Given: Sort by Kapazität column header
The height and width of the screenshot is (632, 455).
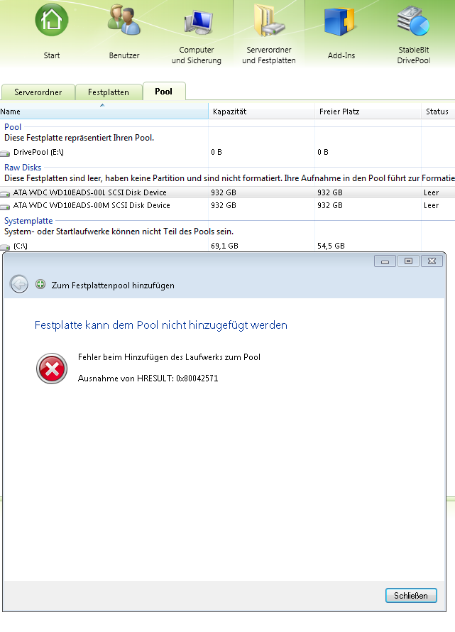Looking at the screenshot, I should (229, 111).
